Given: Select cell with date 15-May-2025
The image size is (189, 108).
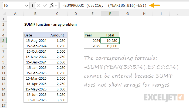Looking at the screenshot, I should 35,89.
